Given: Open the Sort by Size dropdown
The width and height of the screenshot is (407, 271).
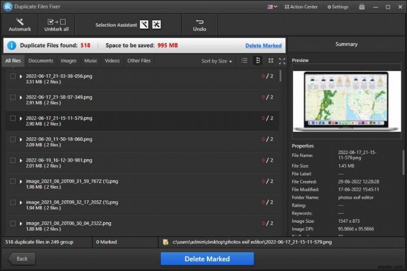Looking at the screenshot, I should point(217,61).
